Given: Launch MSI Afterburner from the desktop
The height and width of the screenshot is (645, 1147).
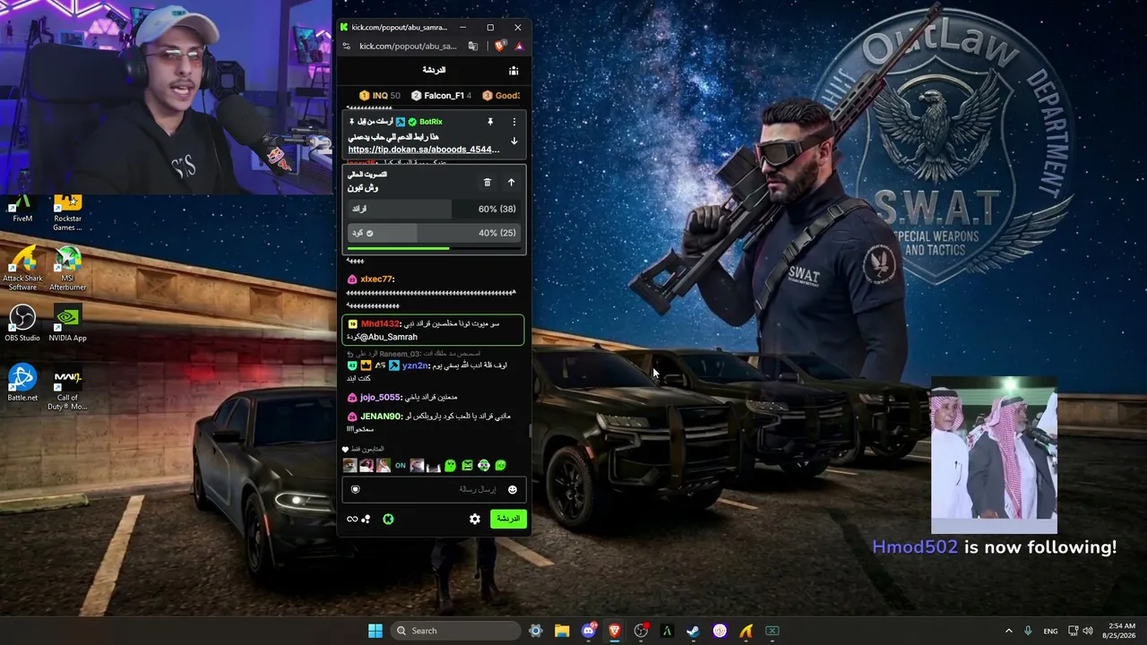Looking at the screenshot, I should pyautogui.click(x=67, y=268).
